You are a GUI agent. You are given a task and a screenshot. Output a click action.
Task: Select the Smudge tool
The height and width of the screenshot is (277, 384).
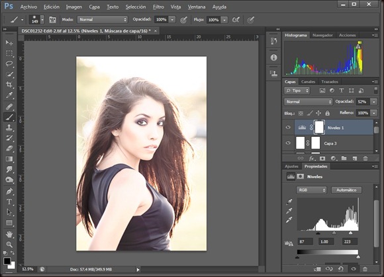9,170
